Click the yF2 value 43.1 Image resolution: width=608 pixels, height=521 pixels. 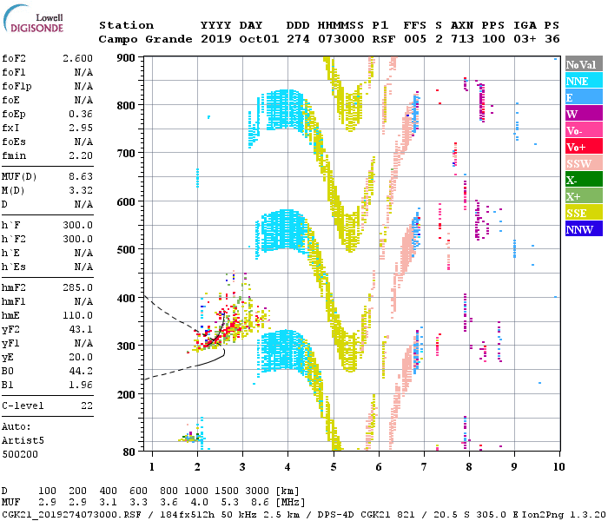click(81, 329)
